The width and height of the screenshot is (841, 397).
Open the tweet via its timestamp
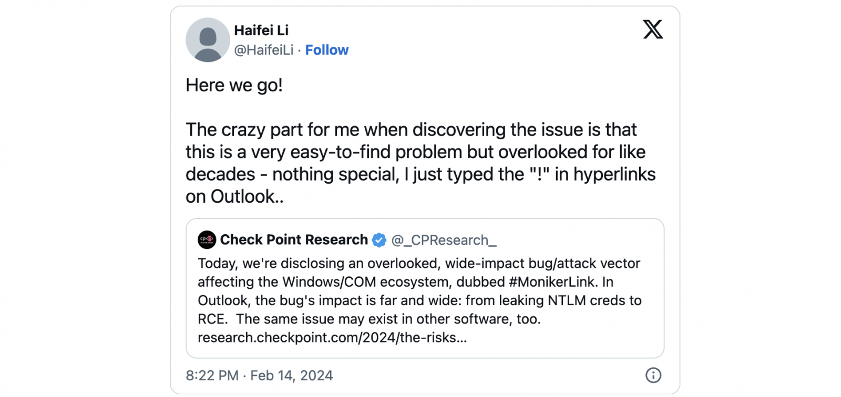pos(260,375)
